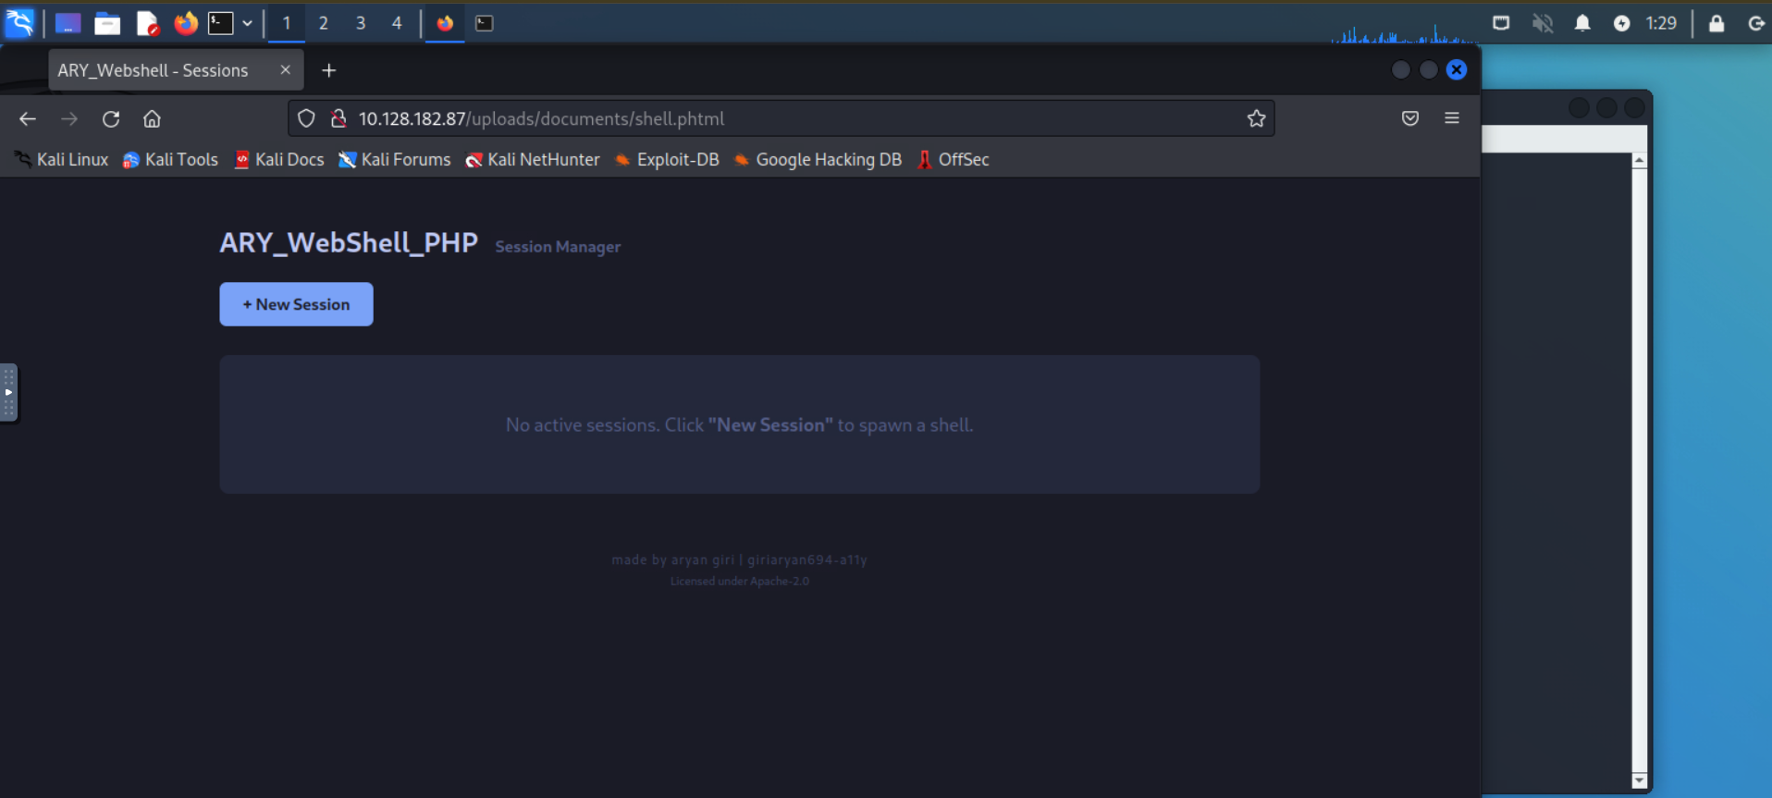Viewport: 1772px width, 798px height.
Task: Switch to workspace 4
Action: point(397,24)
